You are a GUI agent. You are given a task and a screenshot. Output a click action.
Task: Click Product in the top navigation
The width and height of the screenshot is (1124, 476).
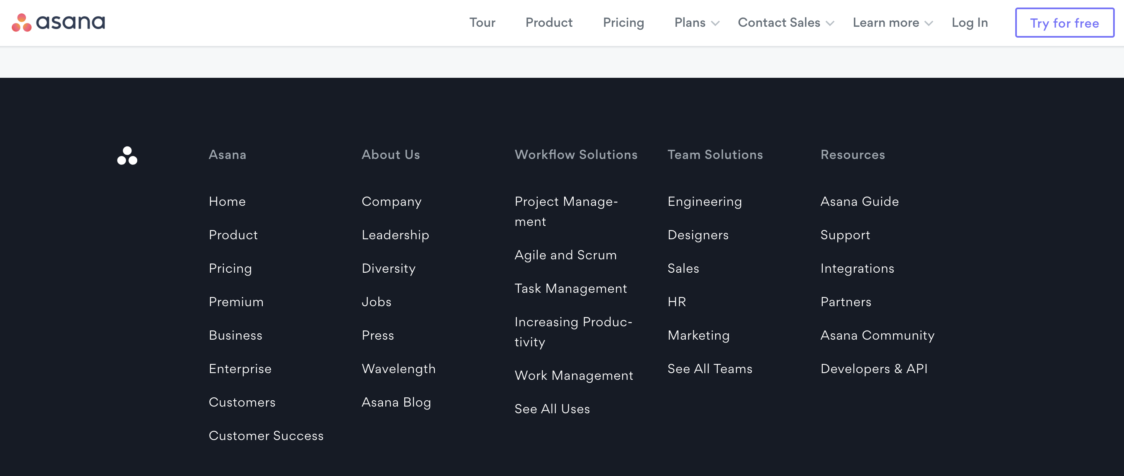point(549,23)
